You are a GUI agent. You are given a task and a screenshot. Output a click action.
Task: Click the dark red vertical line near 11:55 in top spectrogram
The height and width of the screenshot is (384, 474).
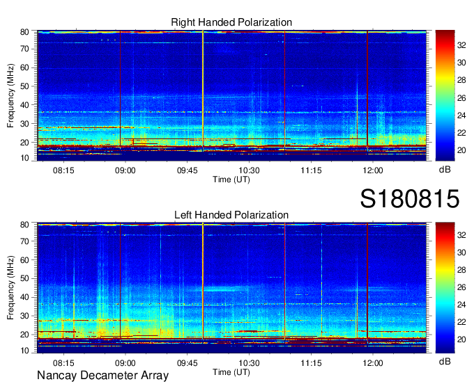[x=367, y=89]
